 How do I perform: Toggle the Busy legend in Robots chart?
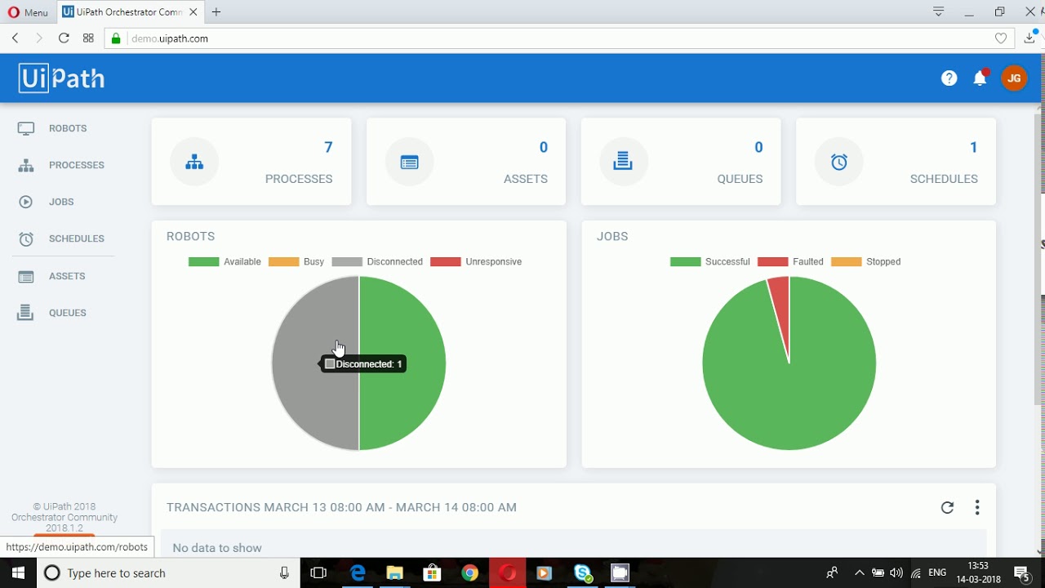[x=296, y=261]
